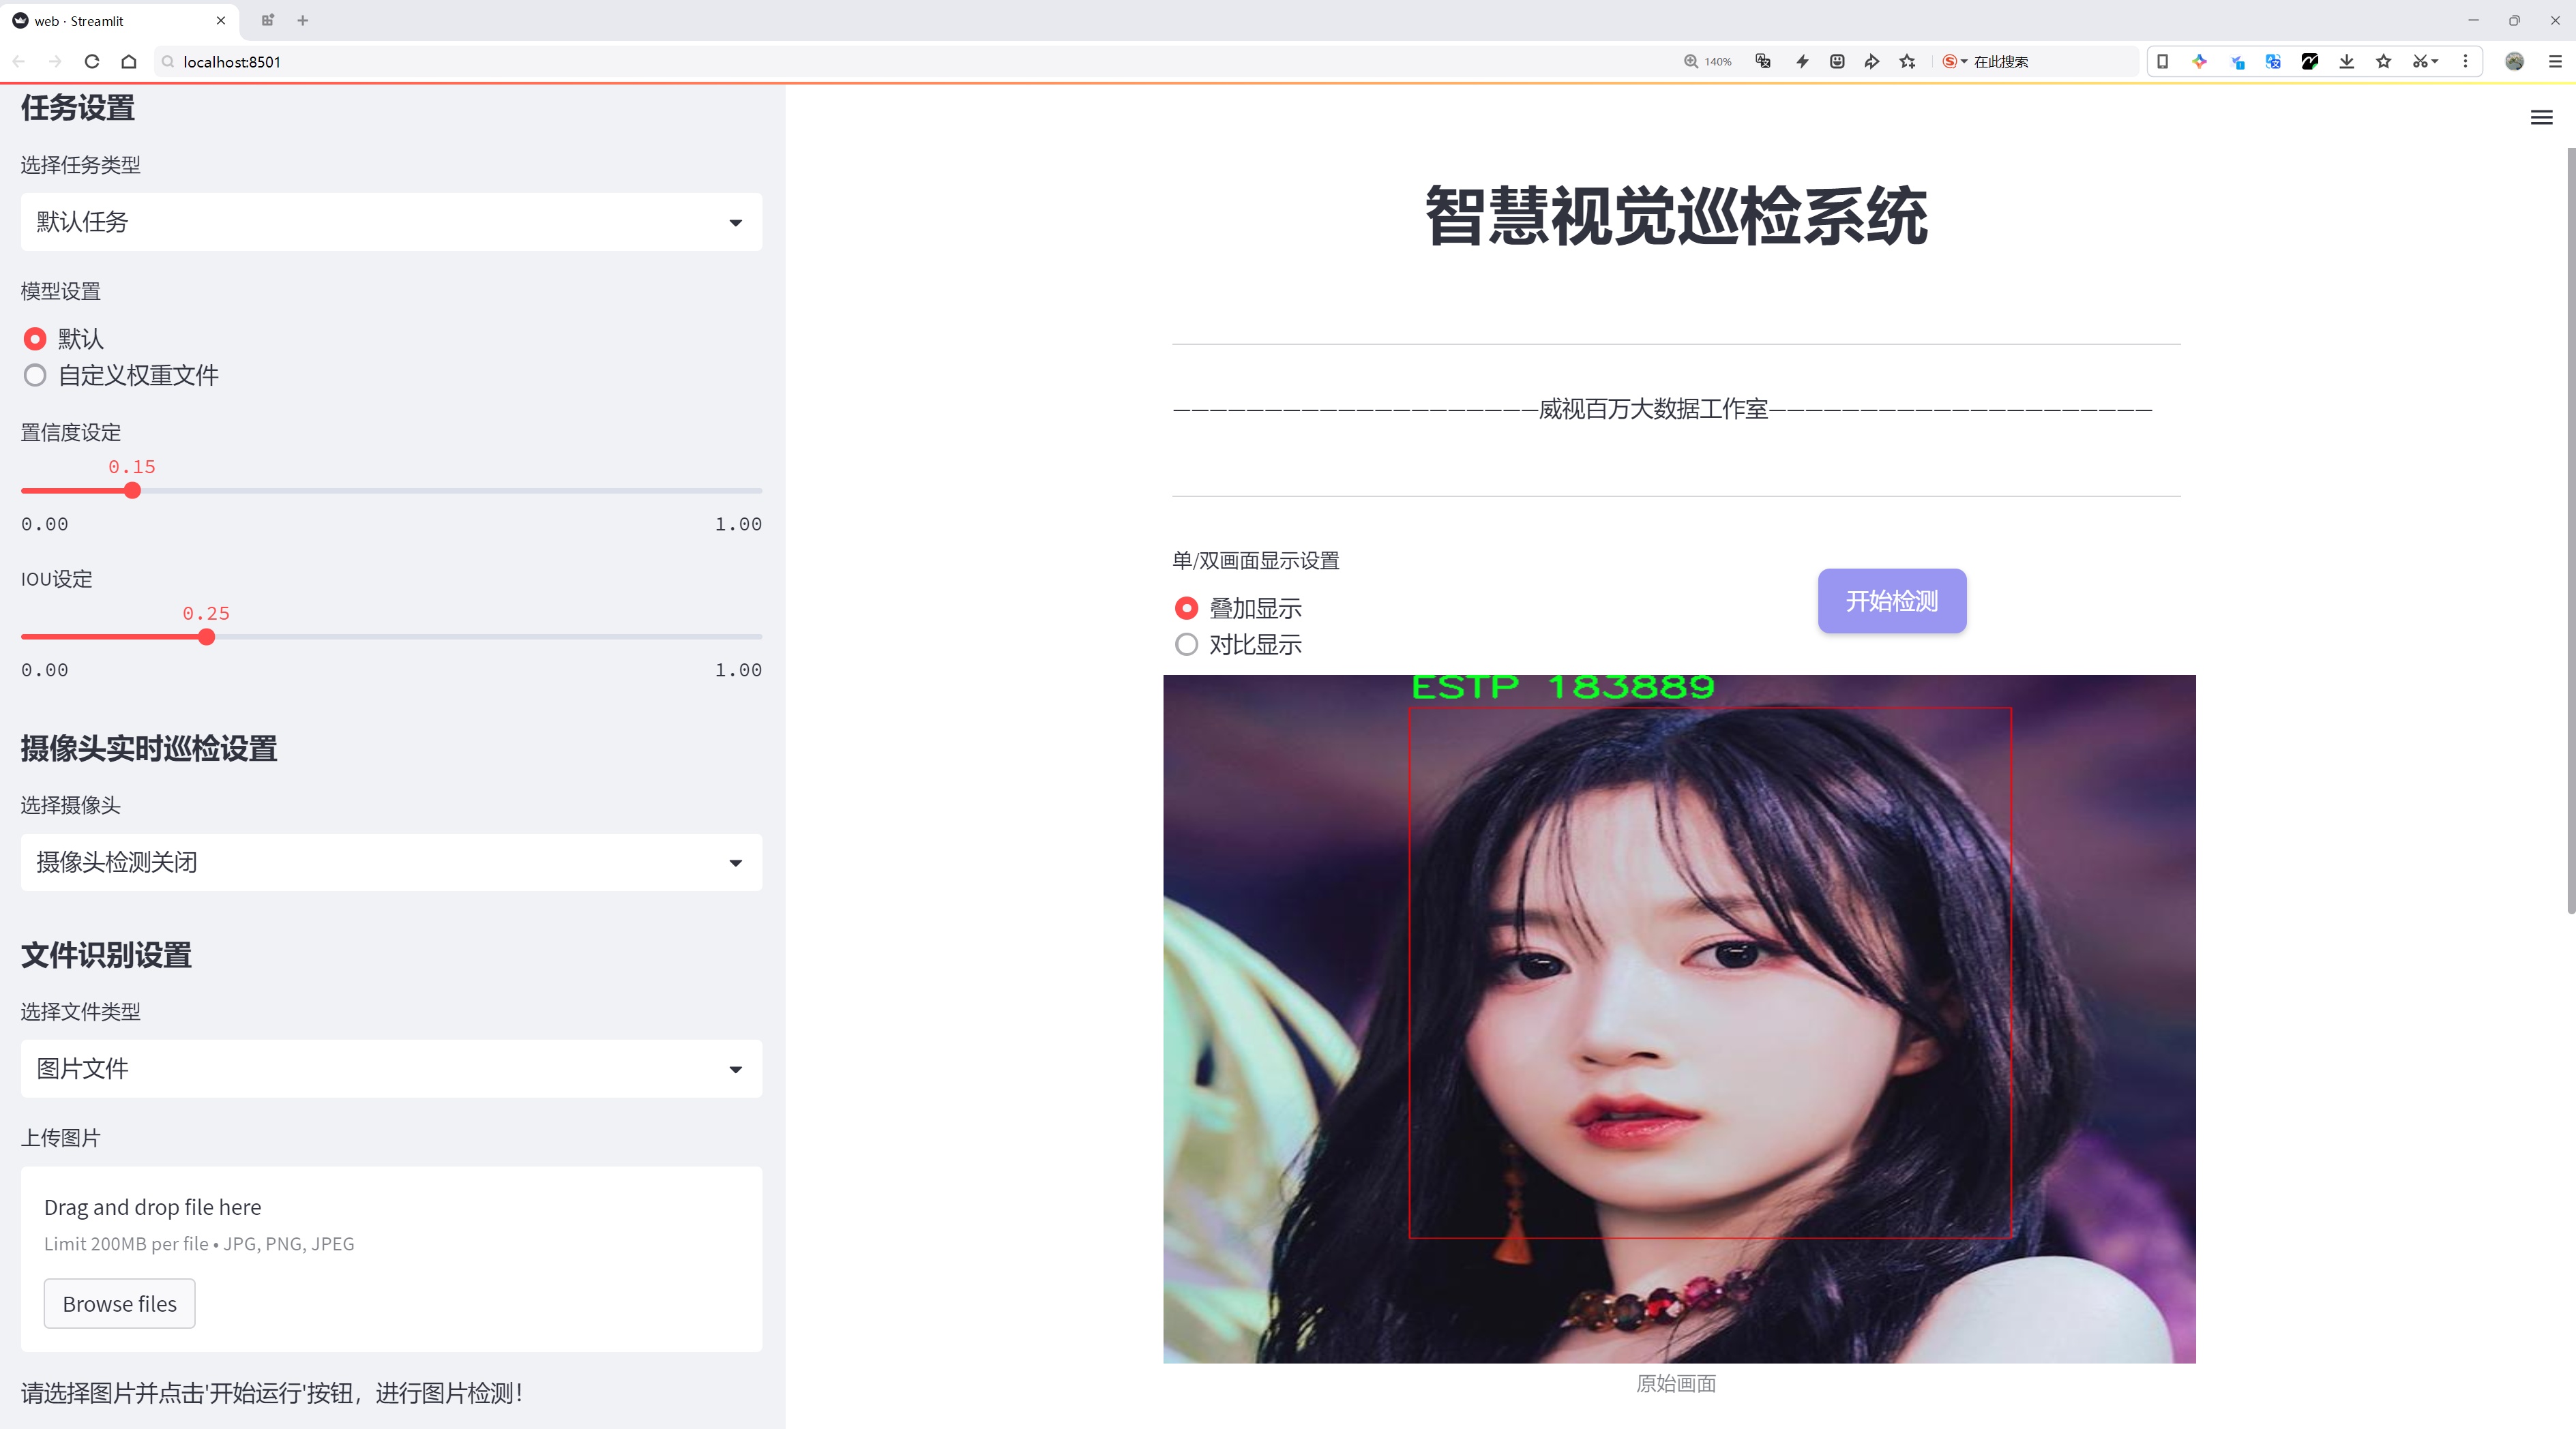
Task: Select the 对比显示 radio option
Action: [1186, 644]
